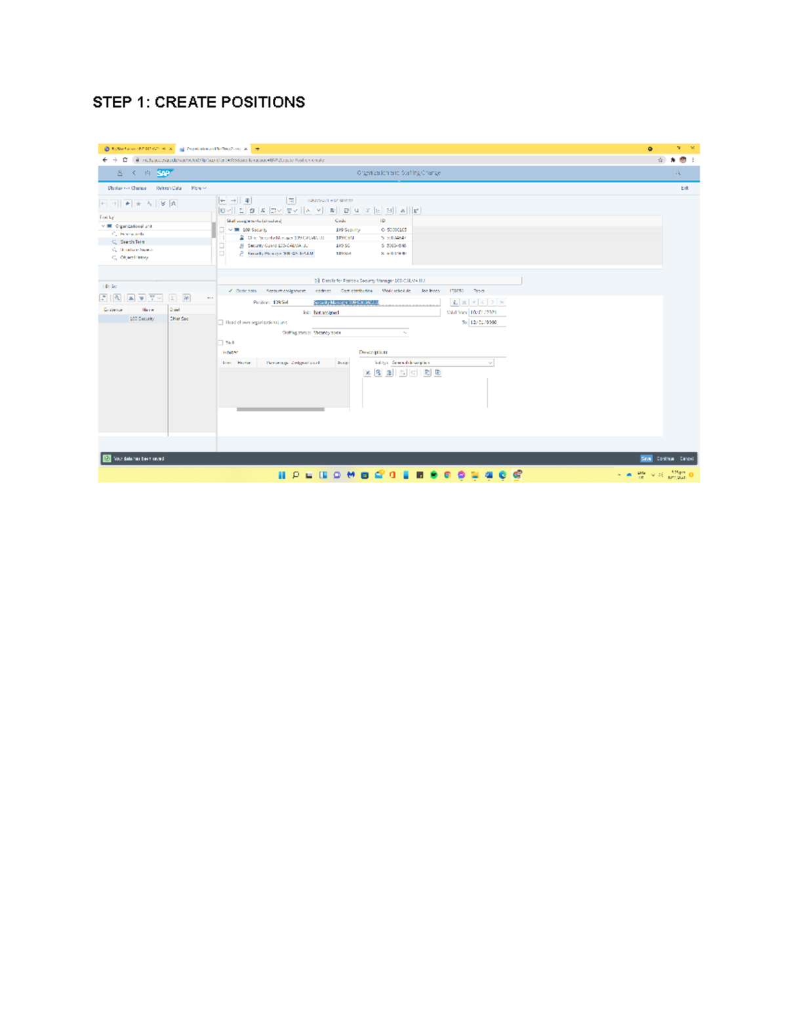Enable the Head of own organizational unit checkbox
Screen dimensions: 787x1019
pos(220,322)
